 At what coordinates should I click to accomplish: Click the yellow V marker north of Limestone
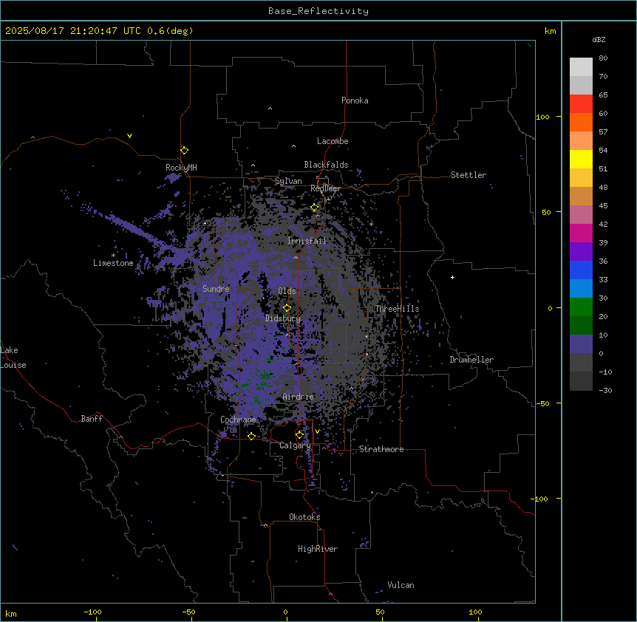click(129, 136)
